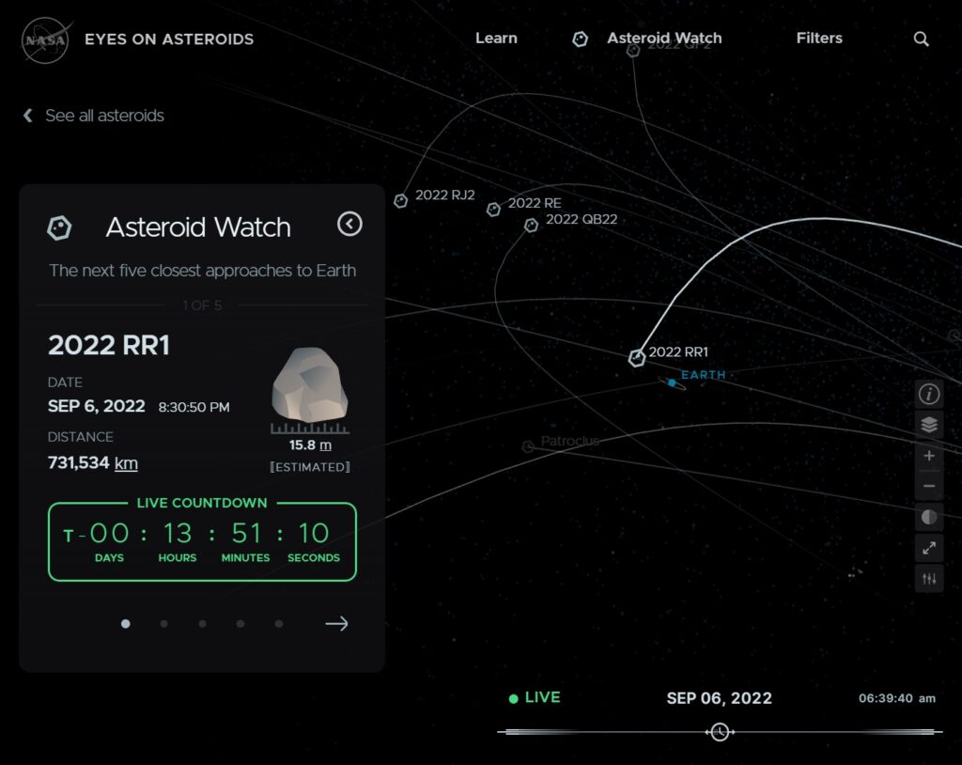Image resolution: width=962 pixels, height=765 pixels.
Task: Click the NASA logo
Action: pos(46,40)
